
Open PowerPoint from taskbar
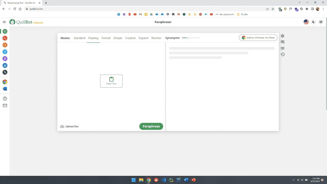click(194, 180)
